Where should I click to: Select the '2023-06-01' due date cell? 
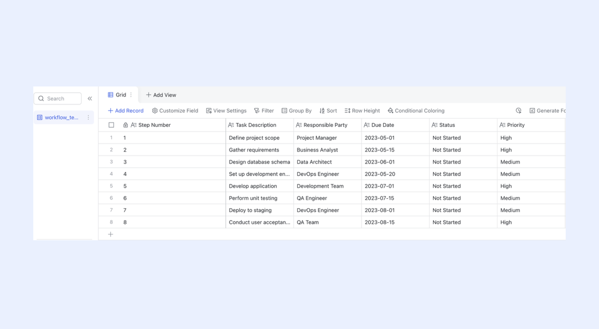[x=395, y=162]
